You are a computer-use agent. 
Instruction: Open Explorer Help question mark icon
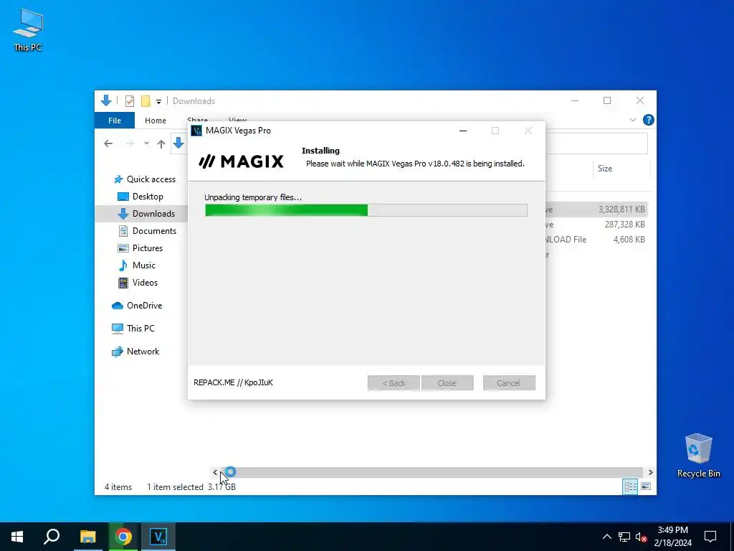pyautogui.click(x=648, y=120)
